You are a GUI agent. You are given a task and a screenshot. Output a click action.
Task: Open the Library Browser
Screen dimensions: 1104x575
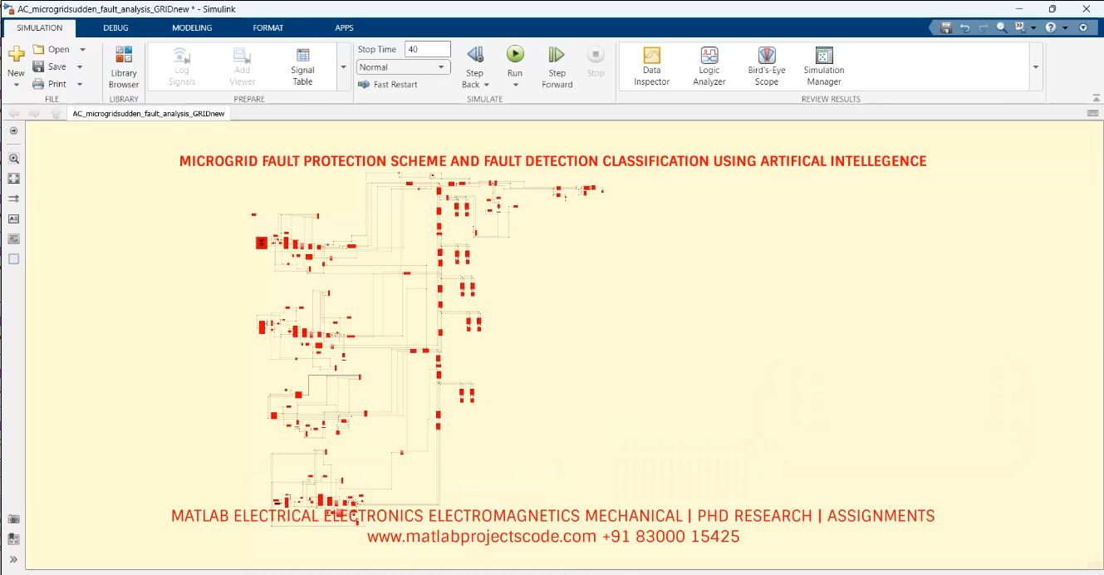[123, 66]
